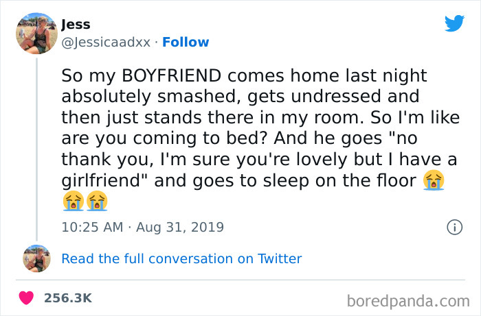Image resolution: width=481 pixels, height=316 pixels.
Task: Click the second crying emoji on last line
Action: pyautogui.click(x=97, y=202)
